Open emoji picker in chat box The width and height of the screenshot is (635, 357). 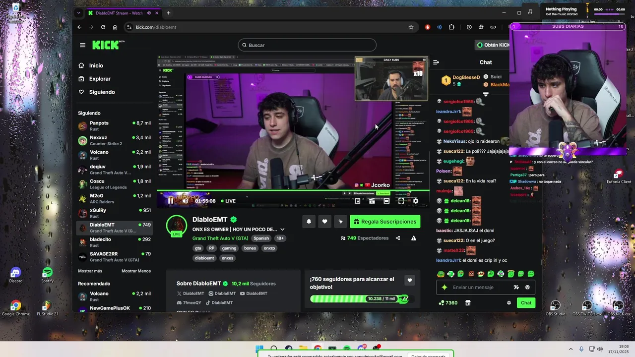coord(527,287)
